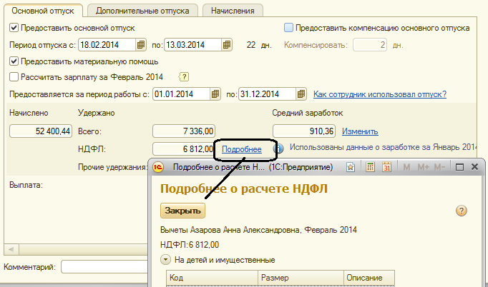Switch to Основной отпуск tab
This screenshot has height=287, width=488.
[43, 11]
